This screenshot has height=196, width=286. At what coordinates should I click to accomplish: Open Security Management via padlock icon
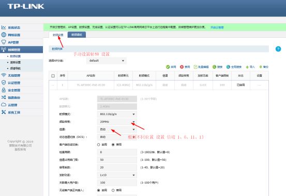[x=4, y=90]
